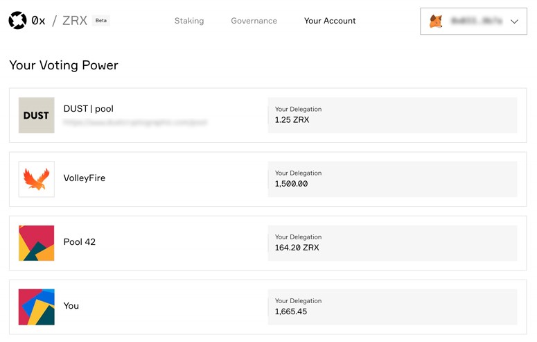Click the 0x circular logo icon
Viewport: 537px width, 342px height.
pos(17,21)
